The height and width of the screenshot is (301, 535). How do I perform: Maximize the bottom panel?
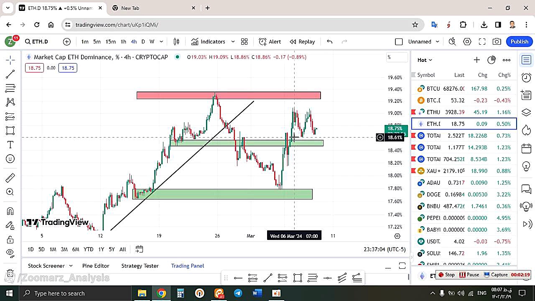pos(402,266)
